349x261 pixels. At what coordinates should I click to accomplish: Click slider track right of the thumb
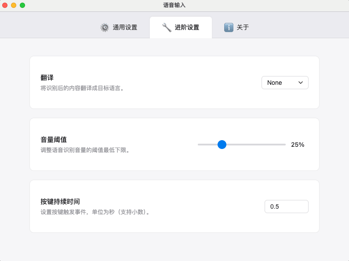259,145
